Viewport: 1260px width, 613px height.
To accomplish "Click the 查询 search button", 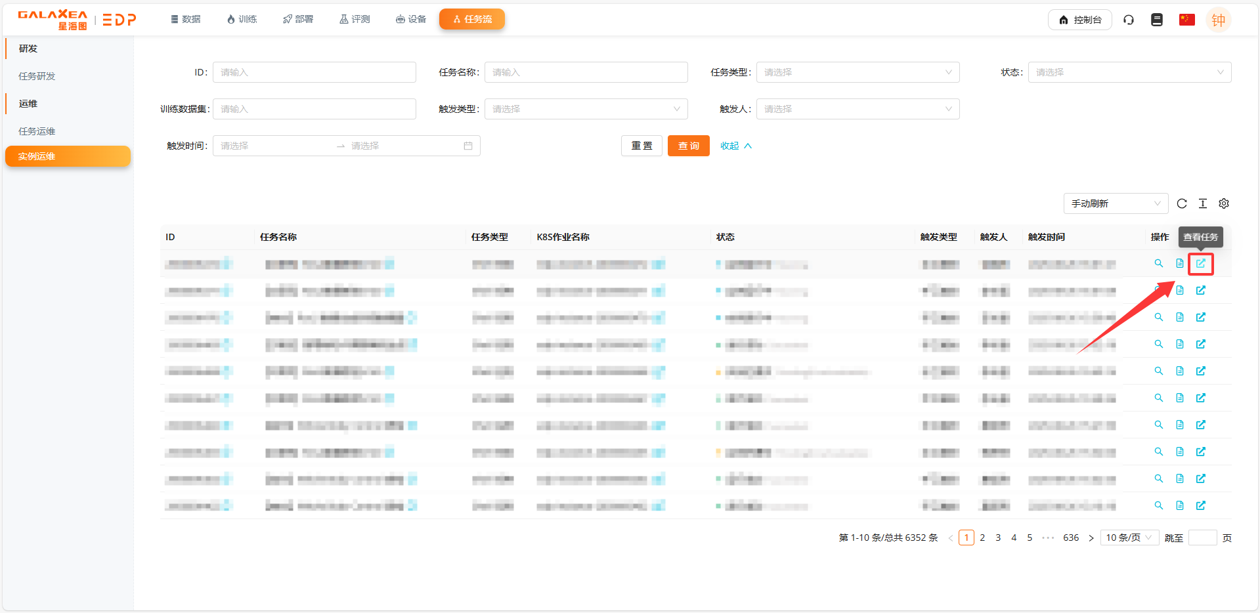I will tap(688, 146).
